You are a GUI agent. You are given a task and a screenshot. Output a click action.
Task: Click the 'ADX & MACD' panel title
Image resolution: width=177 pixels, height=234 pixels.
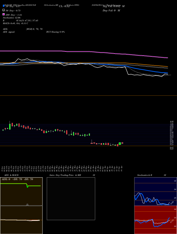[11, 175]
